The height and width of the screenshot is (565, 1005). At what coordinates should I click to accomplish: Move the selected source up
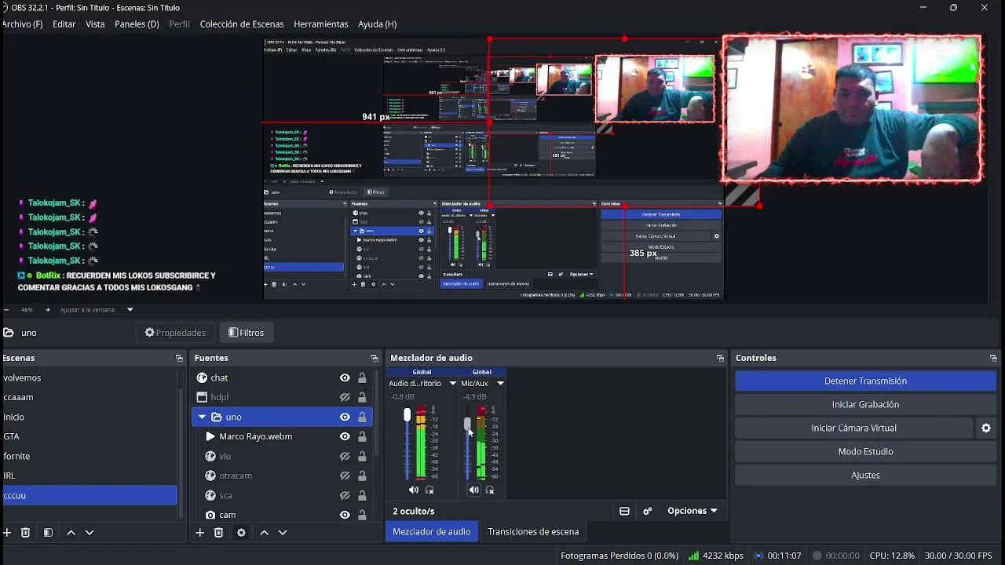pyautogui.click(x=264, y=532)
